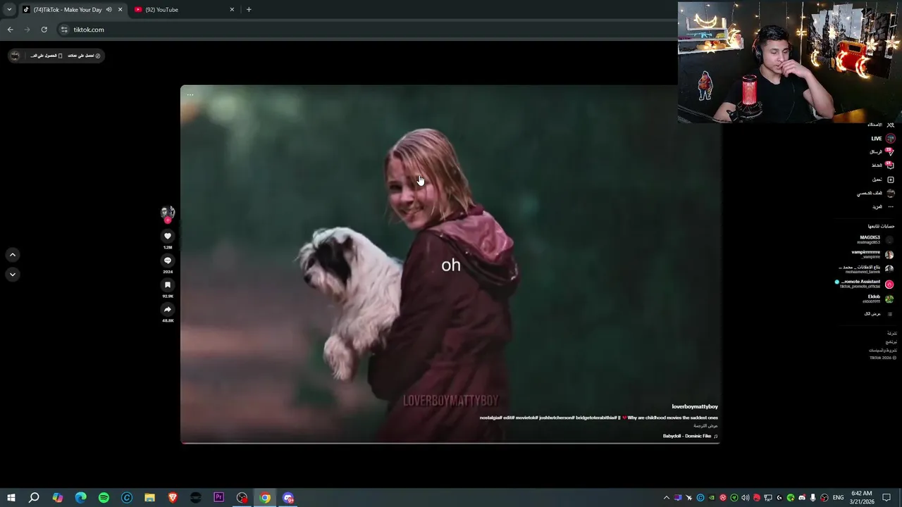Go to the previous video with the up arrow
This screenshot has width=902, height=507.
[x=12, y=255]
